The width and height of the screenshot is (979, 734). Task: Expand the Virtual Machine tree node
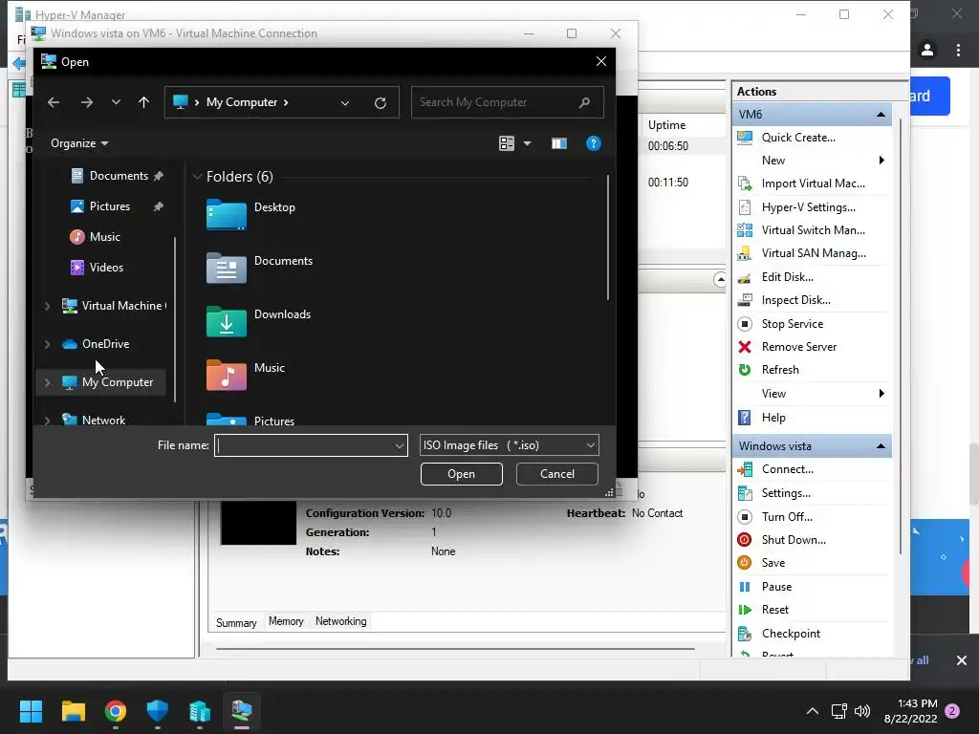pos(48,306)
